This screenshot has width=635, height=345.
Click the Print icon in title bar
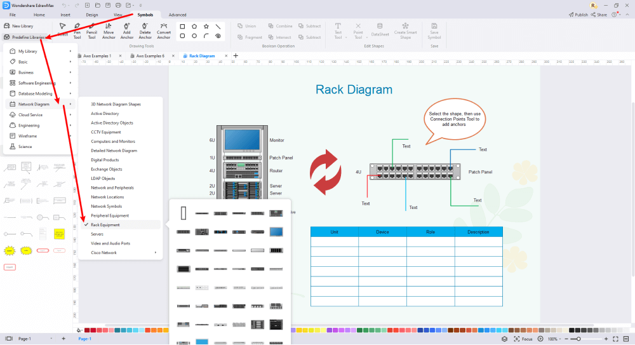118,5
